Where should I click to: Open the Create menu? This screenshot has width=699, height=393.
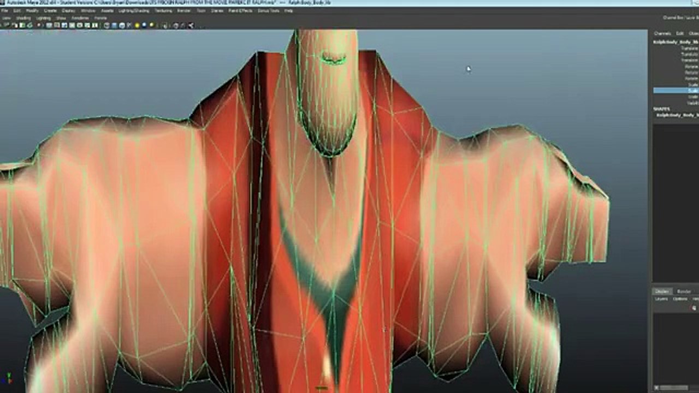[50, 10]
